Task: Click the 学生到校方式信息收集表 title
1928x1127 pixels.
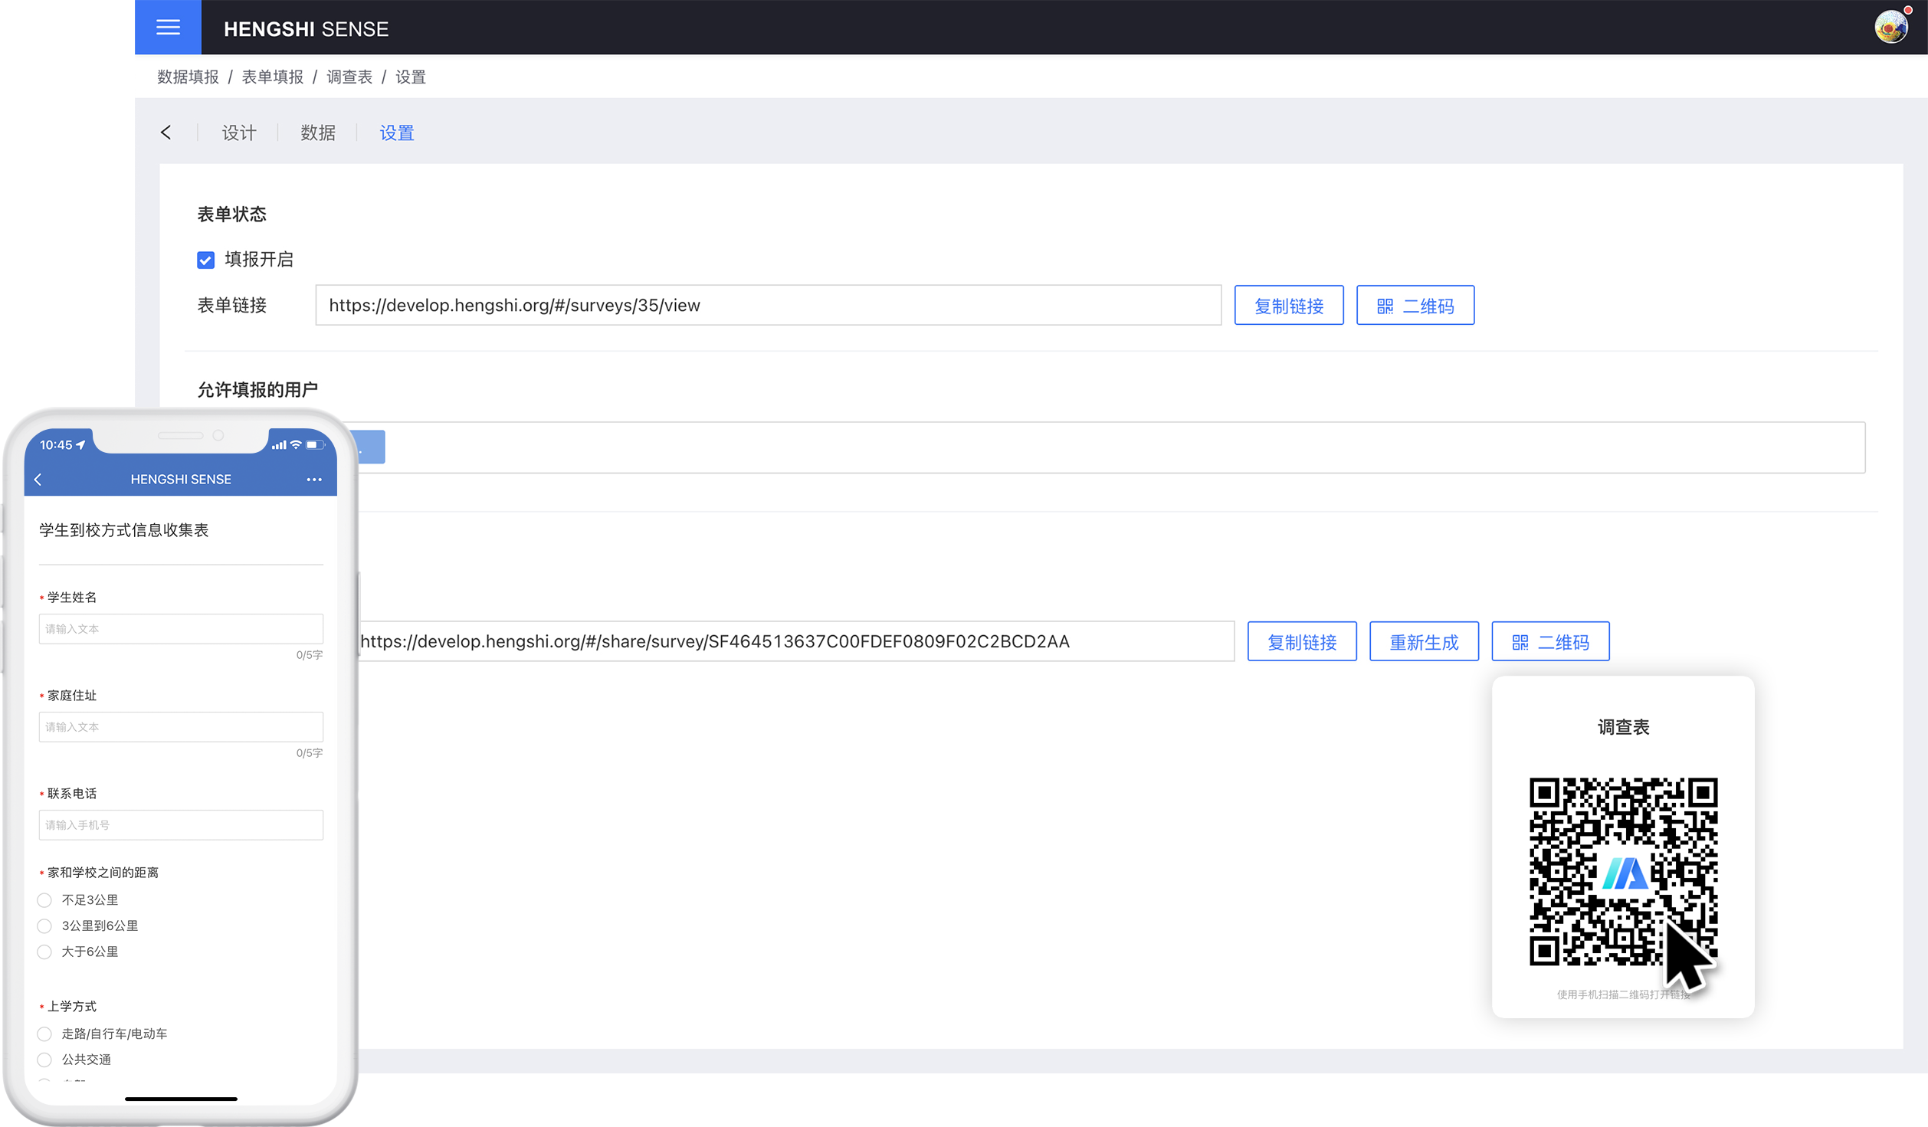Action: coord(123,530)
